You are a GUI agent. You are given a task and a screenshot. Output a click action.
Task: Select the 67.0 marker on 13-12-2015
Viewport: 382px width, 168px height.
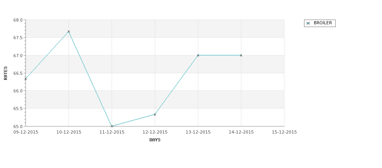(198, 55)
